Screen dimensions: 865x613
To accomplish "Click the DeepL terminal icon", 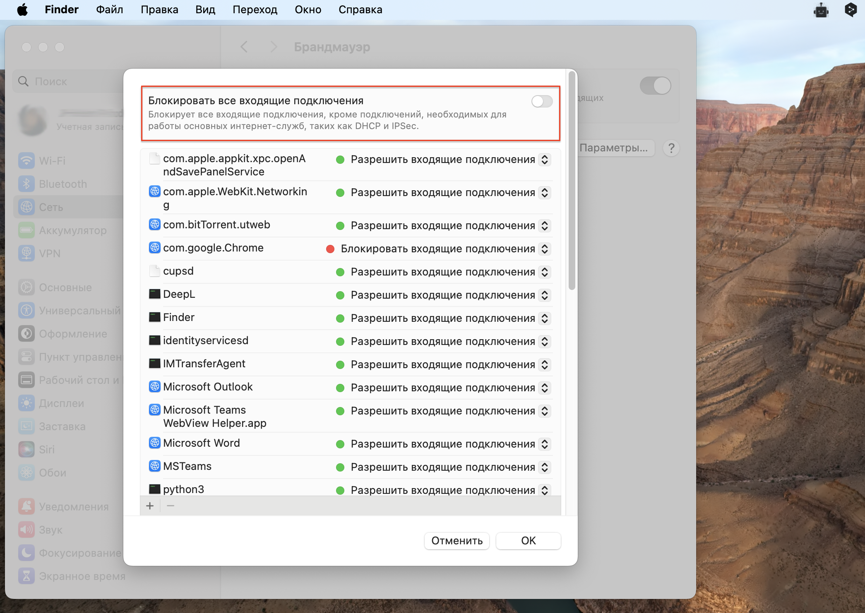I will (154, 294).
